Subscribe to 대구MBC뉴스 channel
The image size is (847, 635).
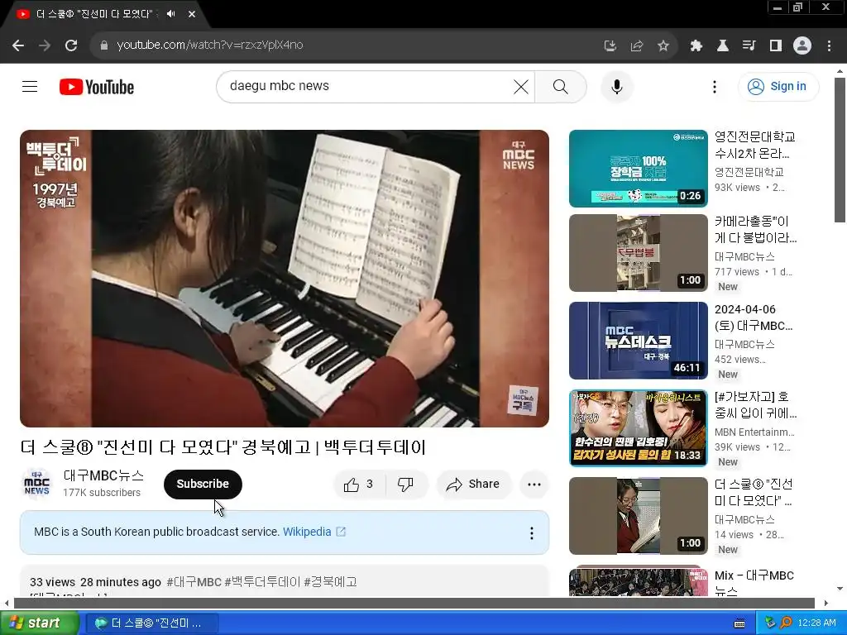click(203, 484)
